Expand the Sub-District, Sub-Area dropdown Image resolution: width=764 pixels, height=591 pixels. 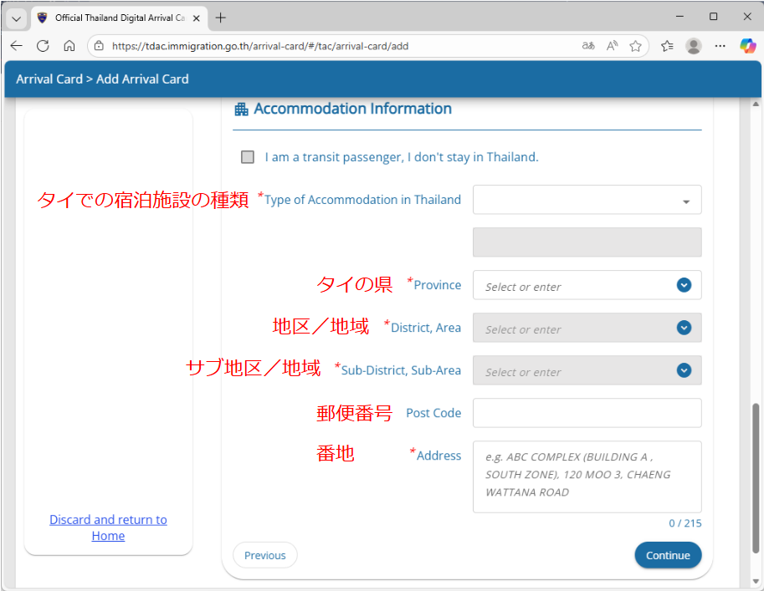[x=684, y=370]
